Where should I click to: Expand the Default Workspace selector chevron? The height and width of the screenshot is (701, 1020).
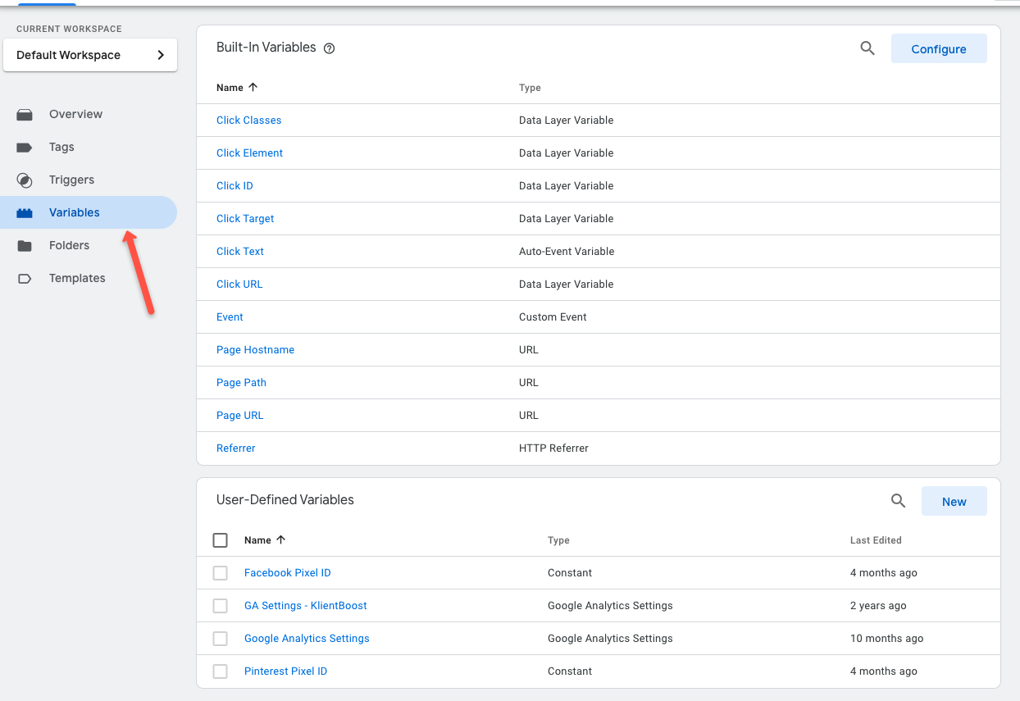(x=161, y=55)
